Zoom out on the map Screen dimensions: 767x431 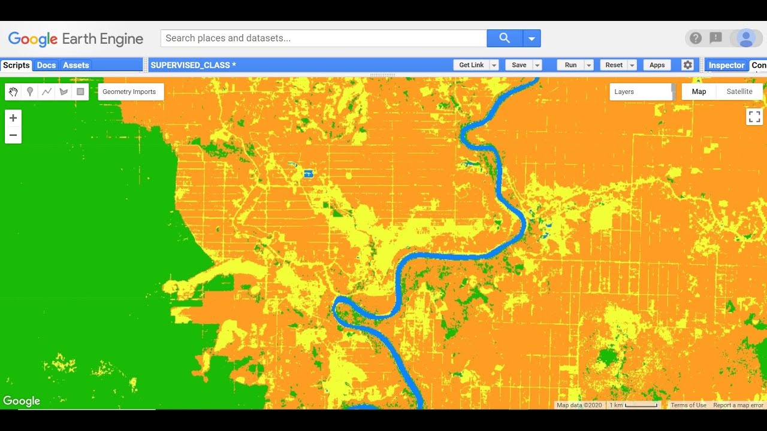(x=13, y=135)
